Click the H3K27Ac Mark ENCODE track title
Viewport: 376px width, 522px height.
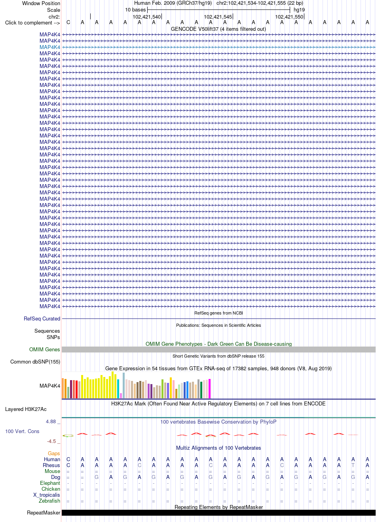218,403
